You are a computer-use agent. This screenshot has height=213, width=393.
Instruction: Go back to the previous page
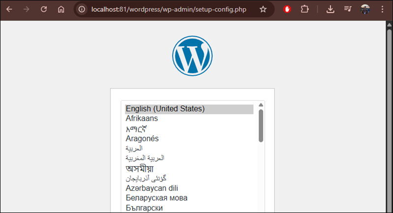(x=9, y=9)
